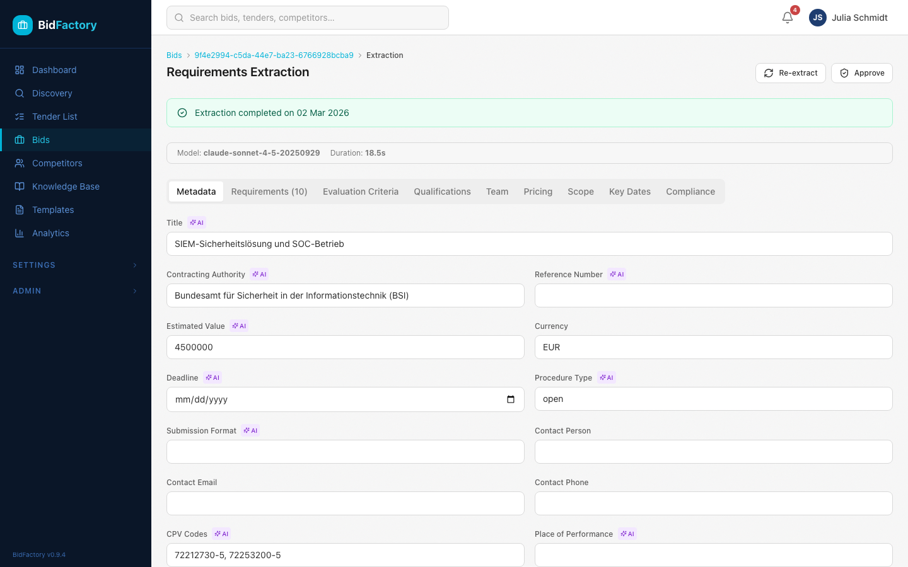Expand the SETTINGS section
The width and height of the screenshot is (908, 567).
(x=76, y=265)
